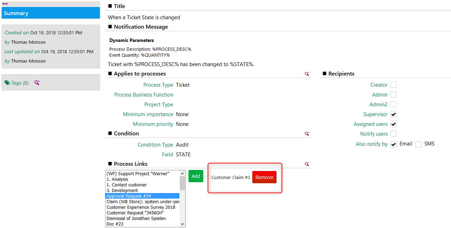Click the 'Ticket with %PROCESS_DESC% has been changed' message
The height and width of the screenshot is (228, 451).
click(181, 64)
